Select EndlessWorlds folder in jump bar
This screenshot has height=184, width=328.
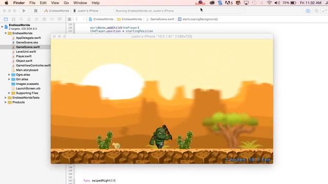pos(130,19)
